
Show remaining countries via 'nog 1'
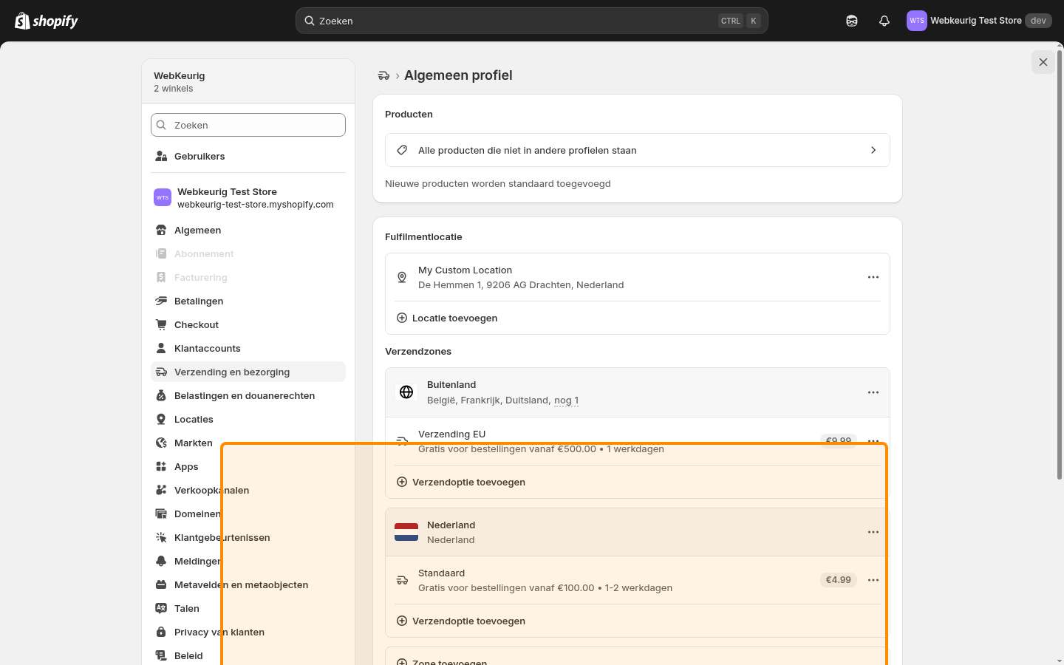pyautogui.click(x=566, y=400)
